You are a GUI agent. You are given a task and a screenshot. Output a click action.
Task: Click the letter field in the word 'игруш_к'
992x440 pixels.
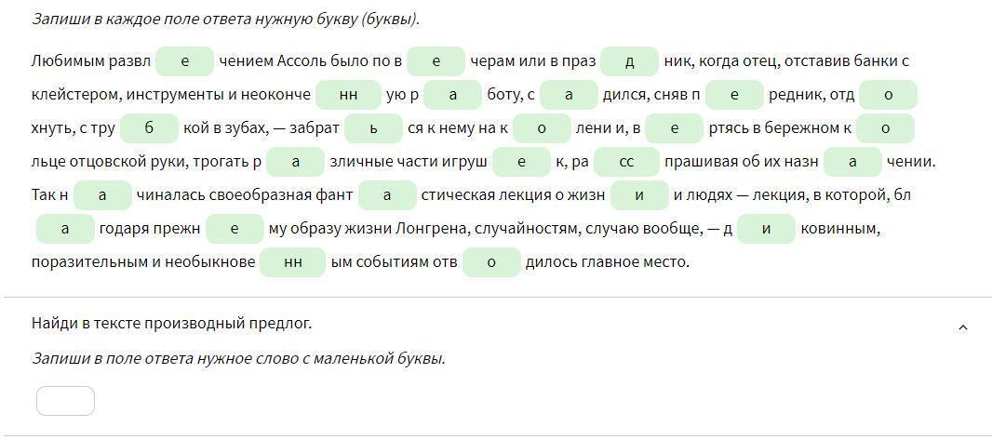pos(521,162)
